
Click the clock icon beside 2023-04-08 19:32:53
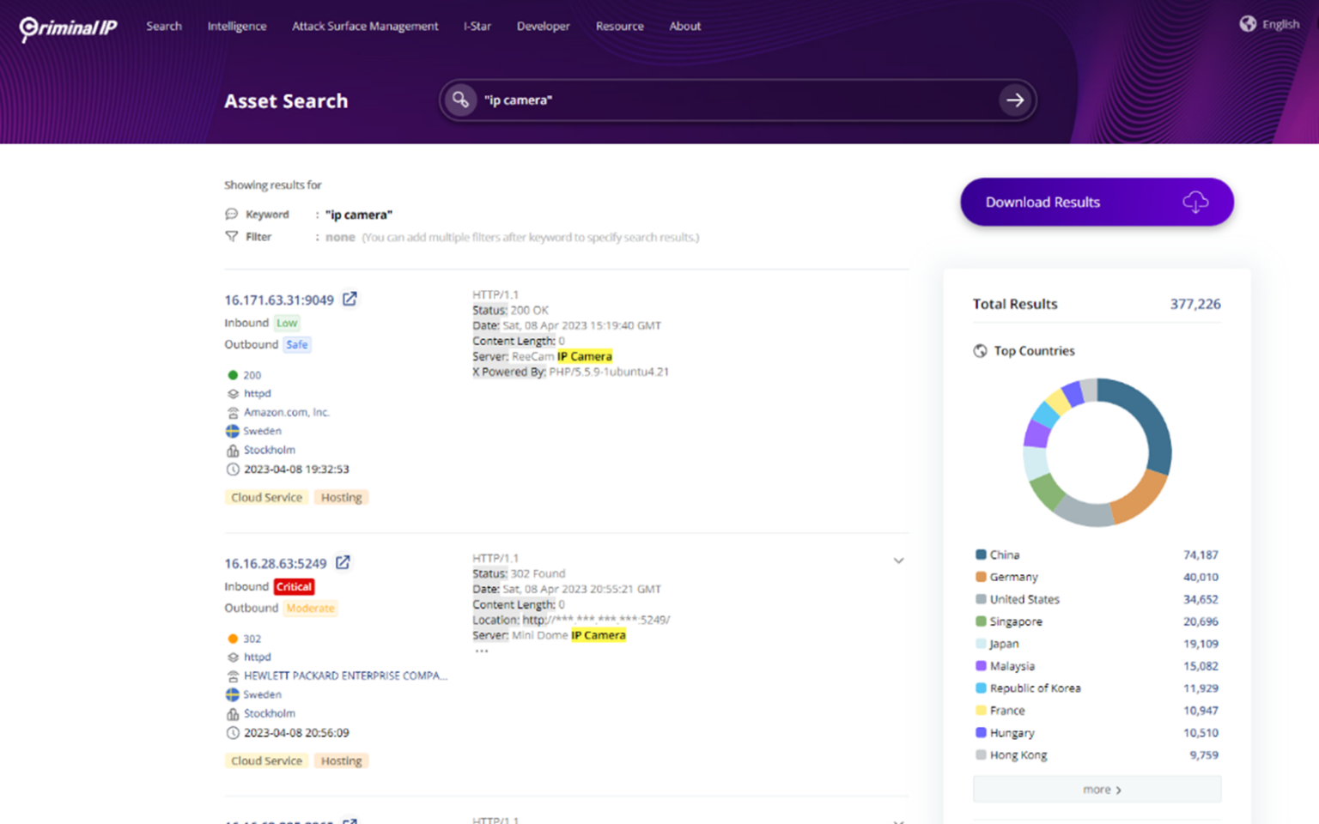[232, 469]
